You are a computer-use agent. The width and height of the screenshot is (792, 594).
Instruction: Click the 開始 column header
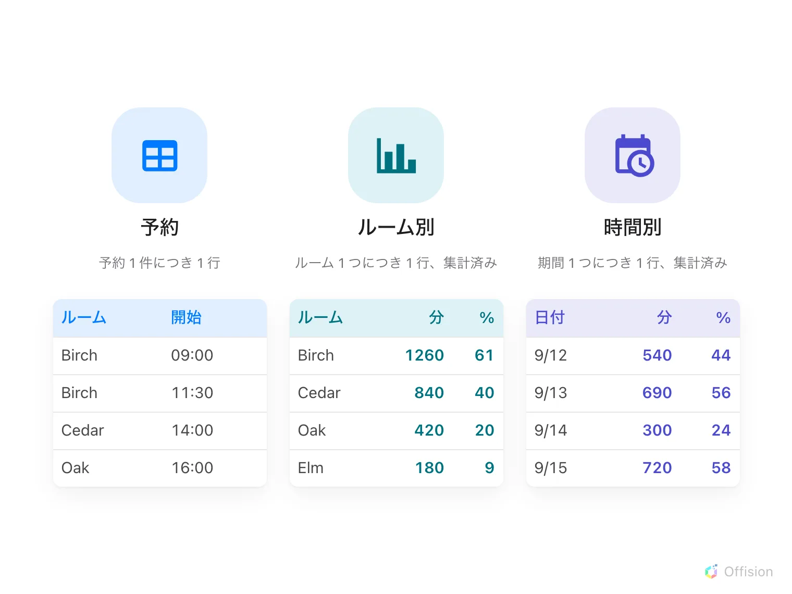coord(186,317)
